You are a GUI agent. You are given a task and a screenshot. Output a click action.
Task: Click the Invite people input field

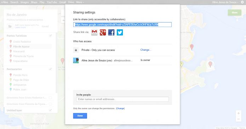coord(122,99)
